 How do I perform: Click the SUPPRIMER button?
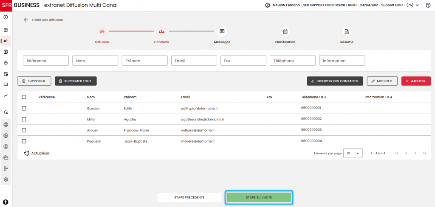point(34,81)
